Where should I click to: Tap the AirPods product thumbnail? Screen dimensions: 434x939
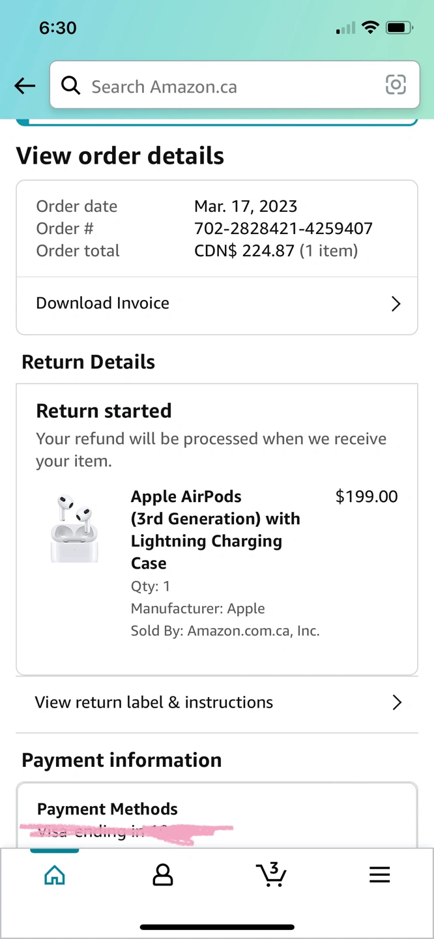coord(74,528)
